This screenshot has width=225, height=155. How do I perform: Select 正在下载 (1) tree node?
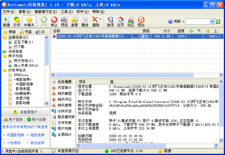pyautogui.click(x=23, y=42)
